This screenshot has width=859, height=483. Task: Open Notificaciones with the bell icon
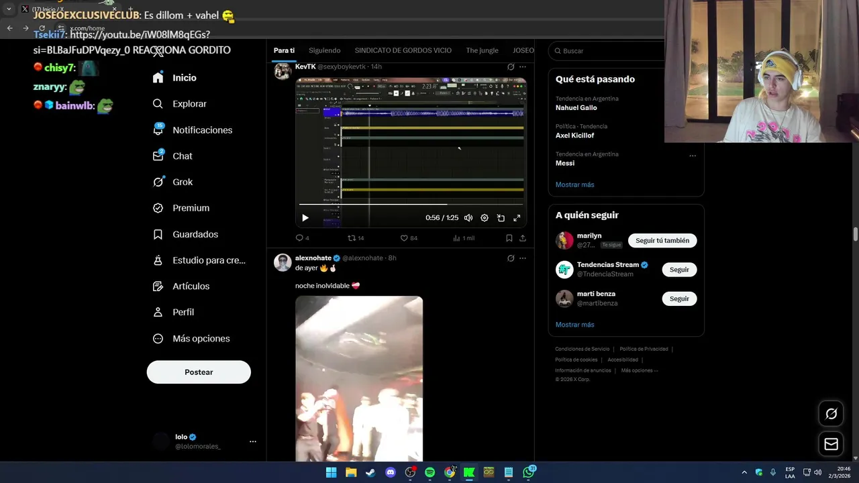point(193,130)
